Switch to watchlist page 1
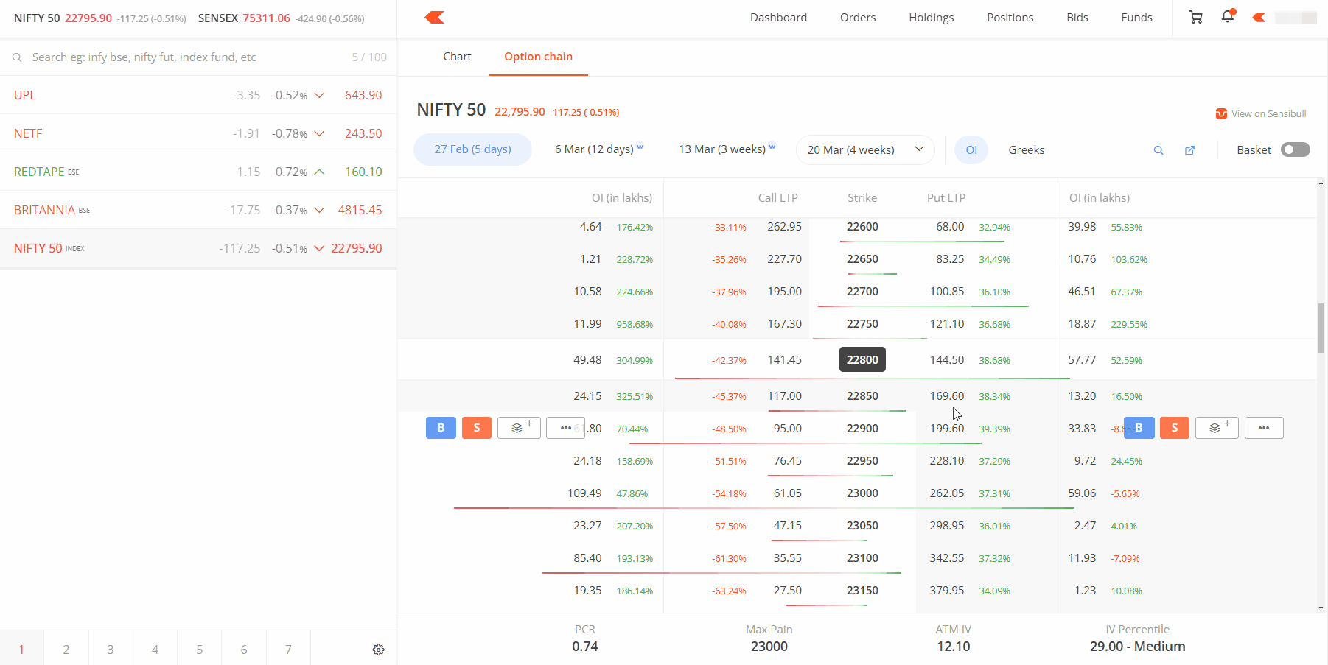This screenshot has height=665, width=1328. pyautogui.click(x=22, y=649)
